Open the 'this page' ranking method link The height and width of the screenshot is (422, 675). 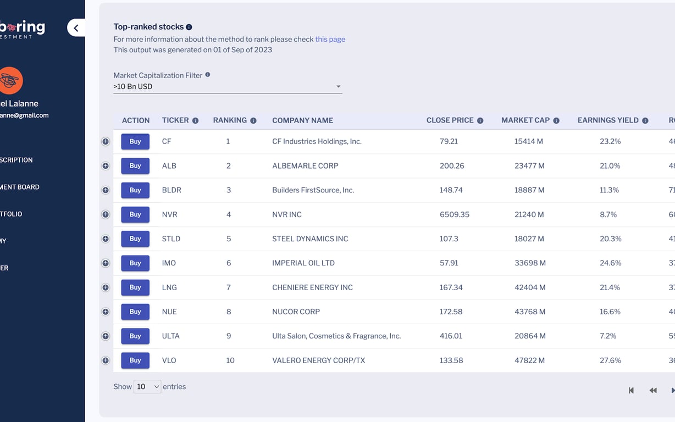point(330,40)
